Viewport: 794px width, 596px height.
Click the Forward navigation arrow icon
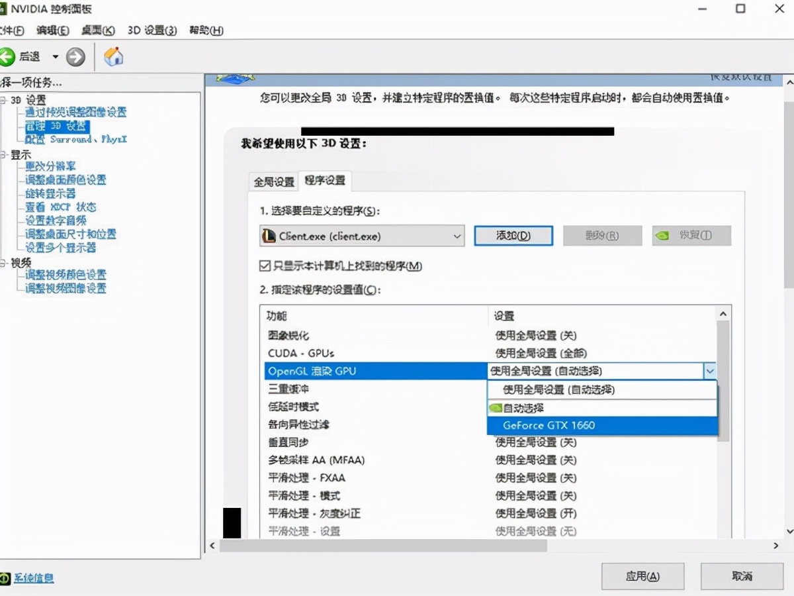click(x=75, y=56)
